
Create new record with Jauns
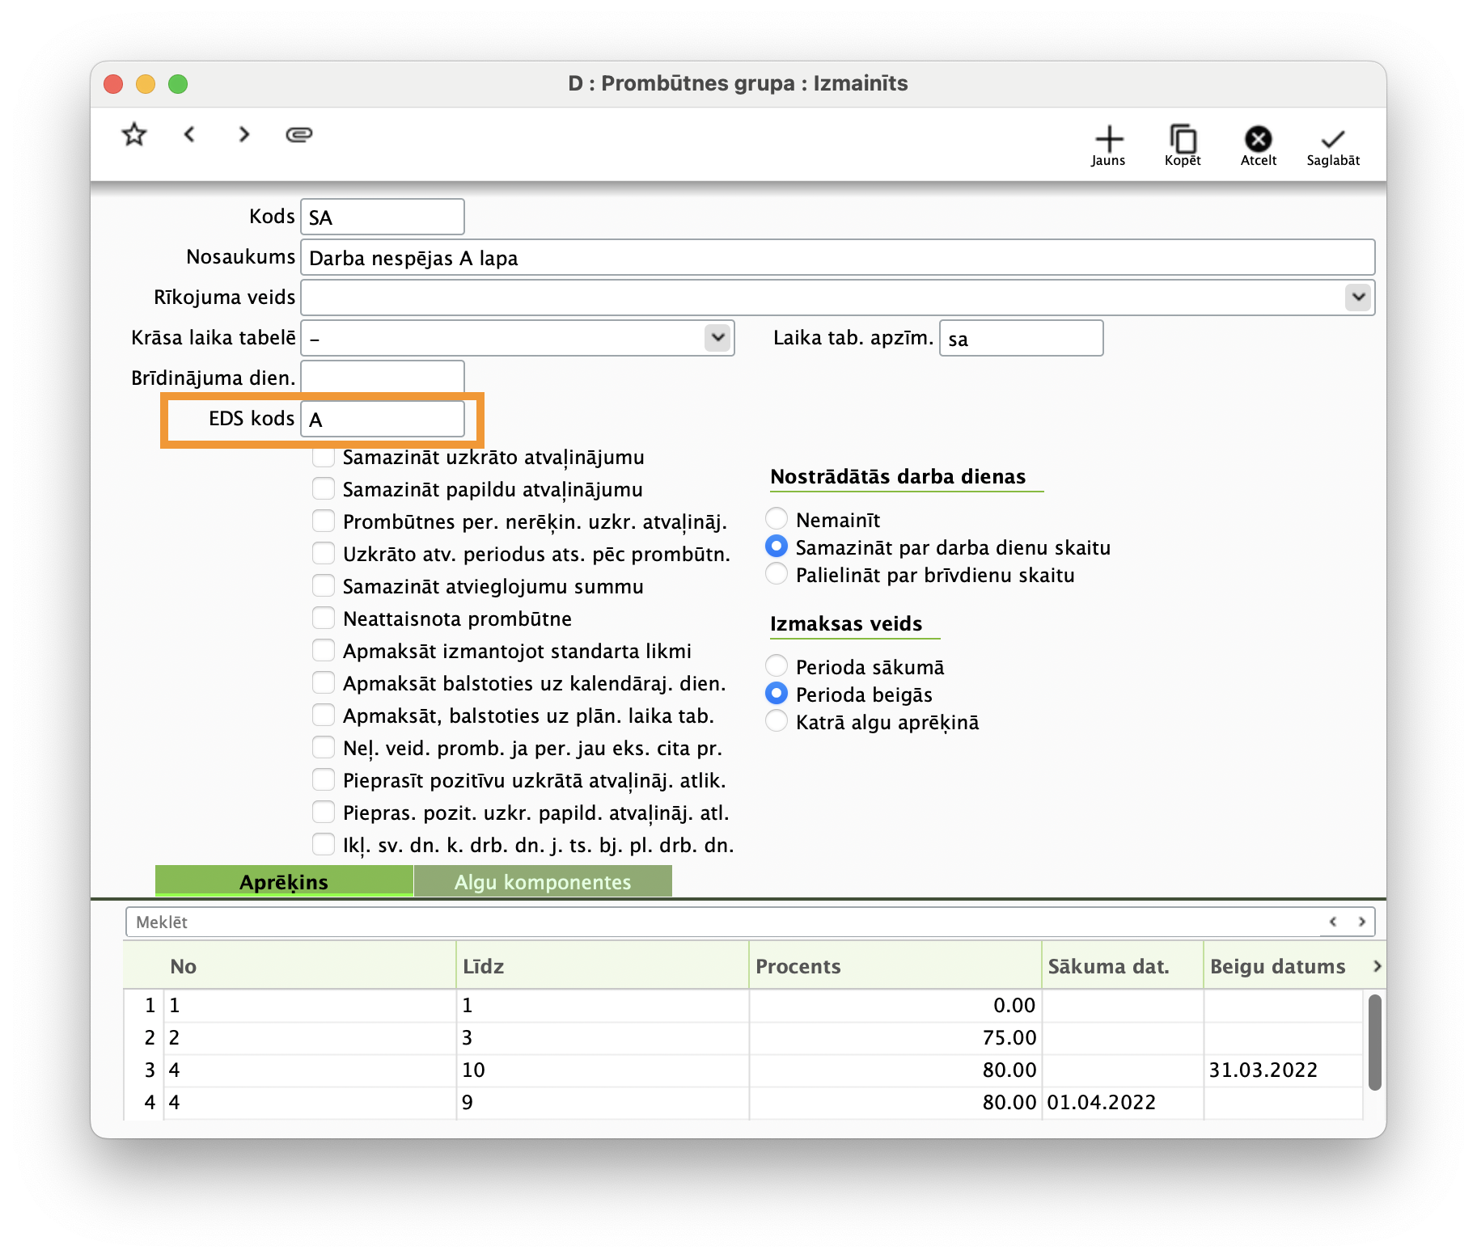[1108, 145]
